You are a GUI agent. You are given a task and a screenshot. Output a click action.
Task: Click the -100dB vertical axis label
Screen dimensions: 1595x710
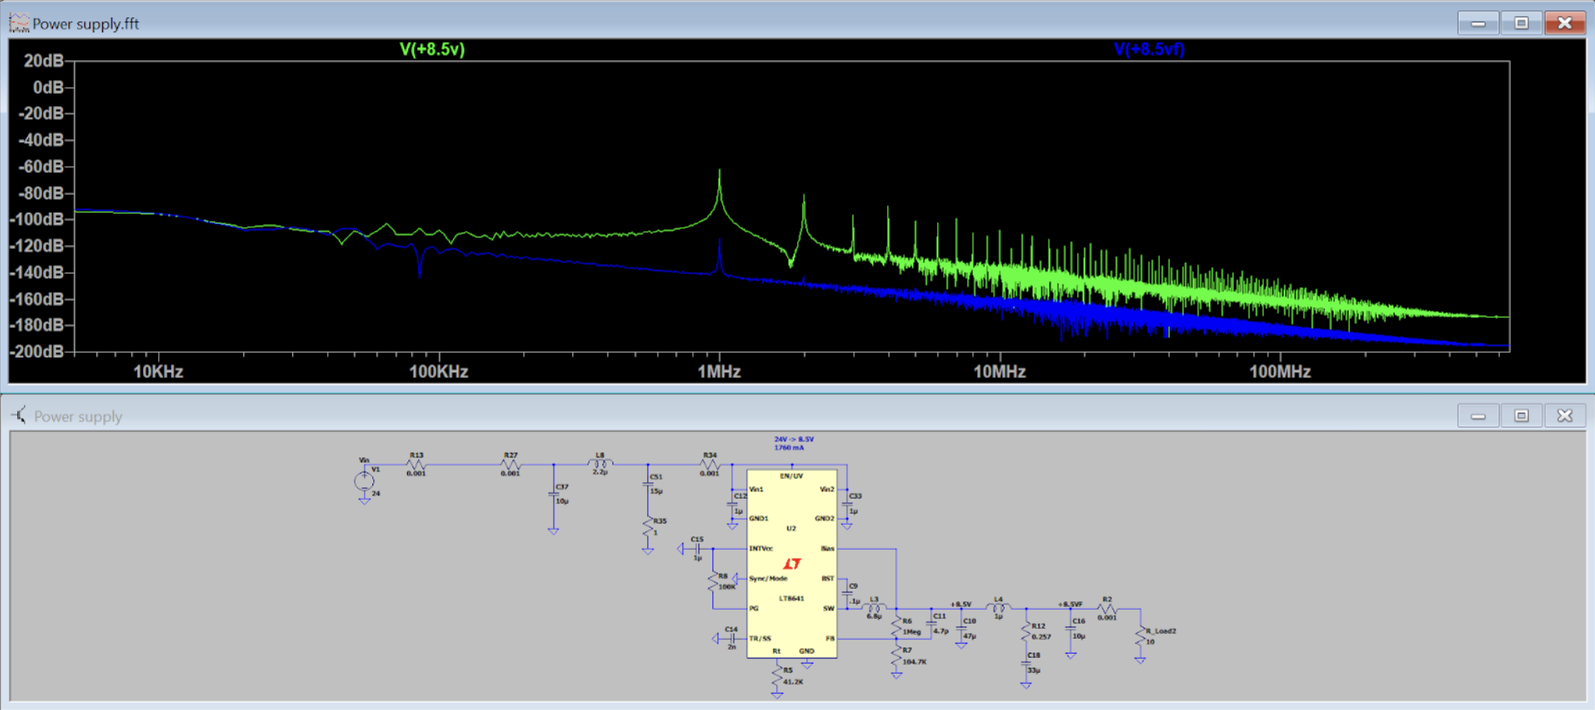tap(37, 220)
